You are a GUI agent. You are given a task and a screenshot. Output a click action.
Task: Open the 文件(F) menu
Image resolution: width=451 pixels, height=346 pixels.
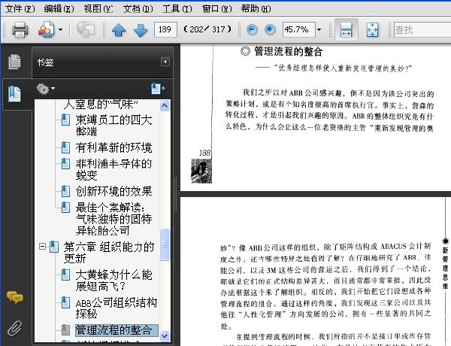coord(20,9)
